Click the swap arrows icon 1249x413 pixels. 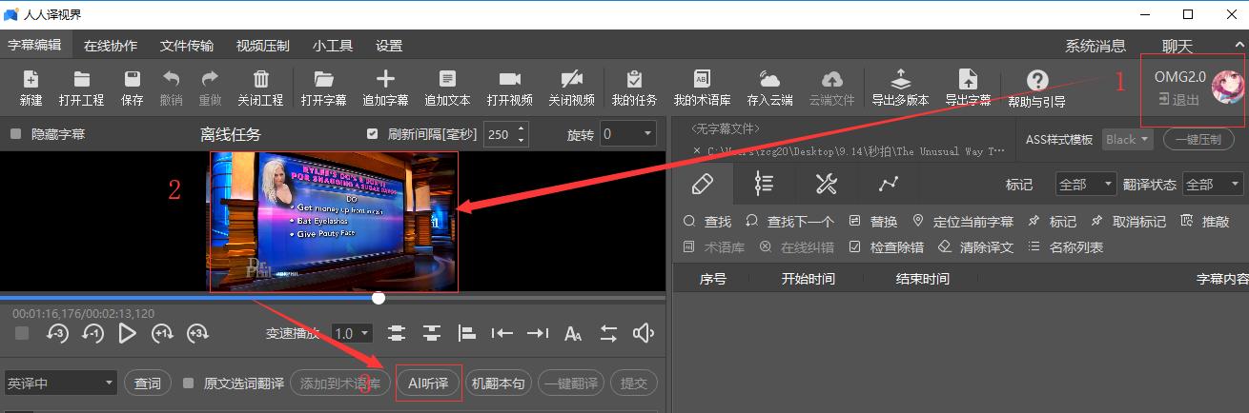[x=608, y=333]
